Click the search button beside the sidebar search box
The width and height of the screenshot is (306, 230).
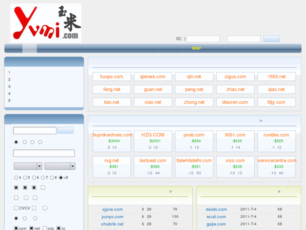point(66,130)
